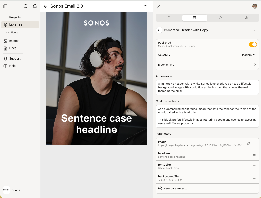
Task: Open the Category Headers dropdown
Action: point(248,55)
